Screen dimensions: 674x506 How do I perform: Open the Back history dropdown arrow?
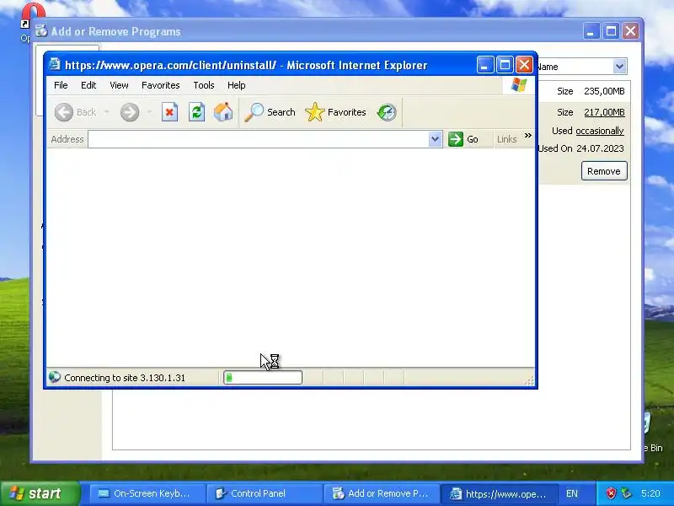[107, 112]
